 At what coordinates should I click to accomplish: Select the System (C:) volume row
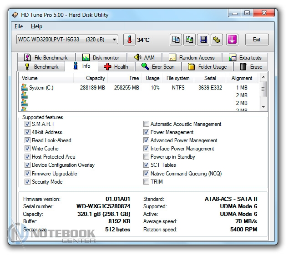pyautogui.click(x=41, y=88)
